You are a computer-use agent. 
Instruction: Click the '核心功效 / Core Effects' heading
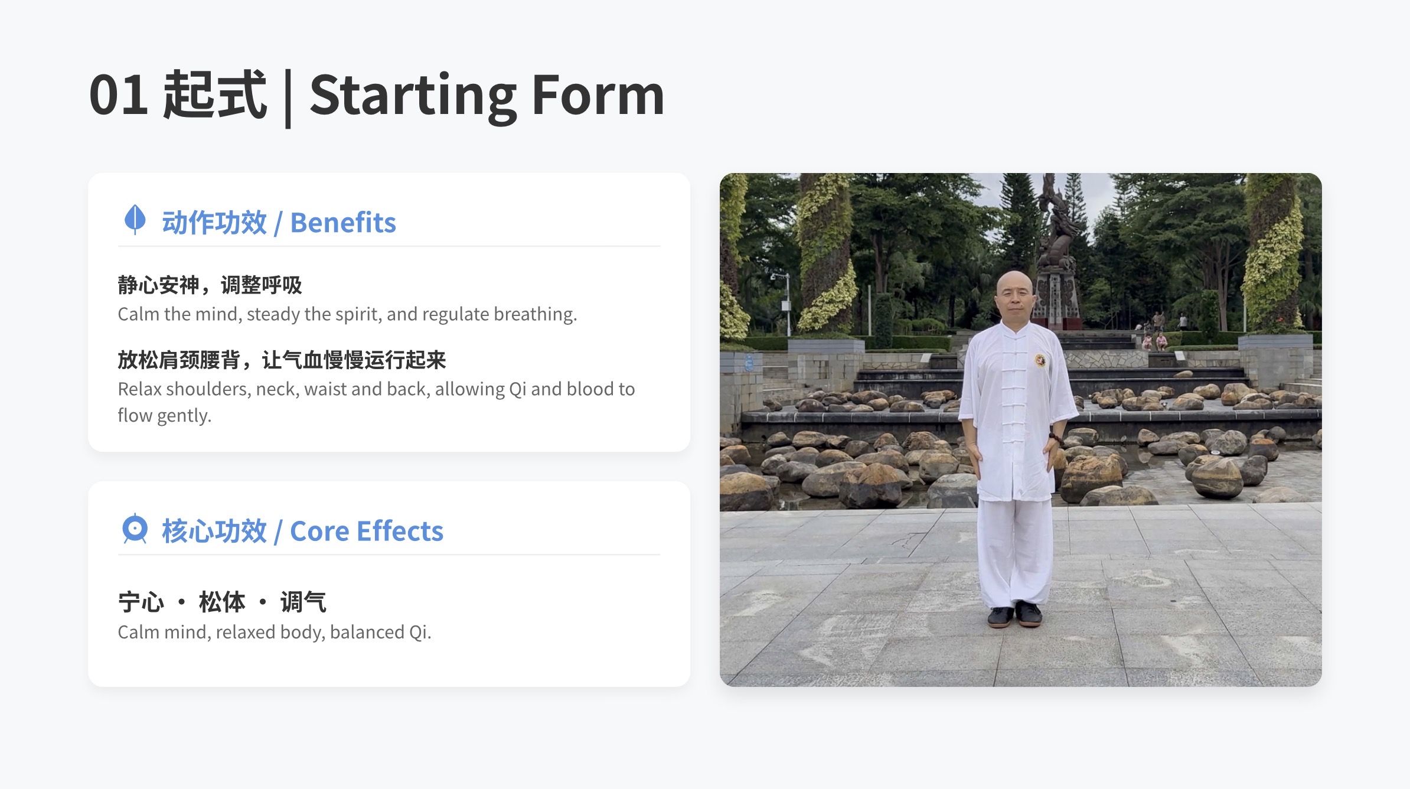point(302,531)
